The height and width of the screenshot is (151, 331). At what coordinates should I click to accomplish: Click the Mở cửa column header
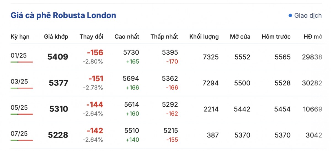[240, 37]
